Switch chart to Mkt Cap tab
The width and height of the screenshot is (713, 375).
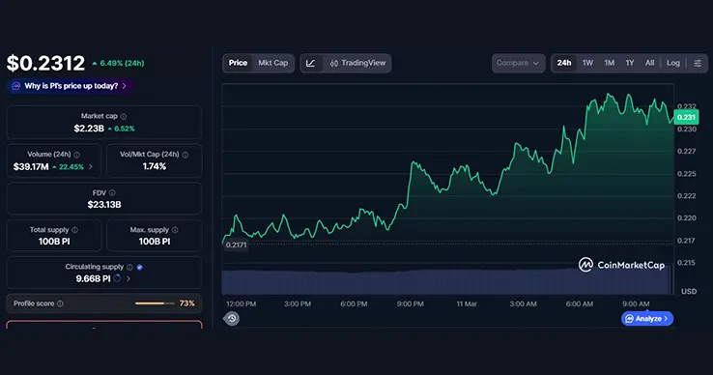coord(272,63)
